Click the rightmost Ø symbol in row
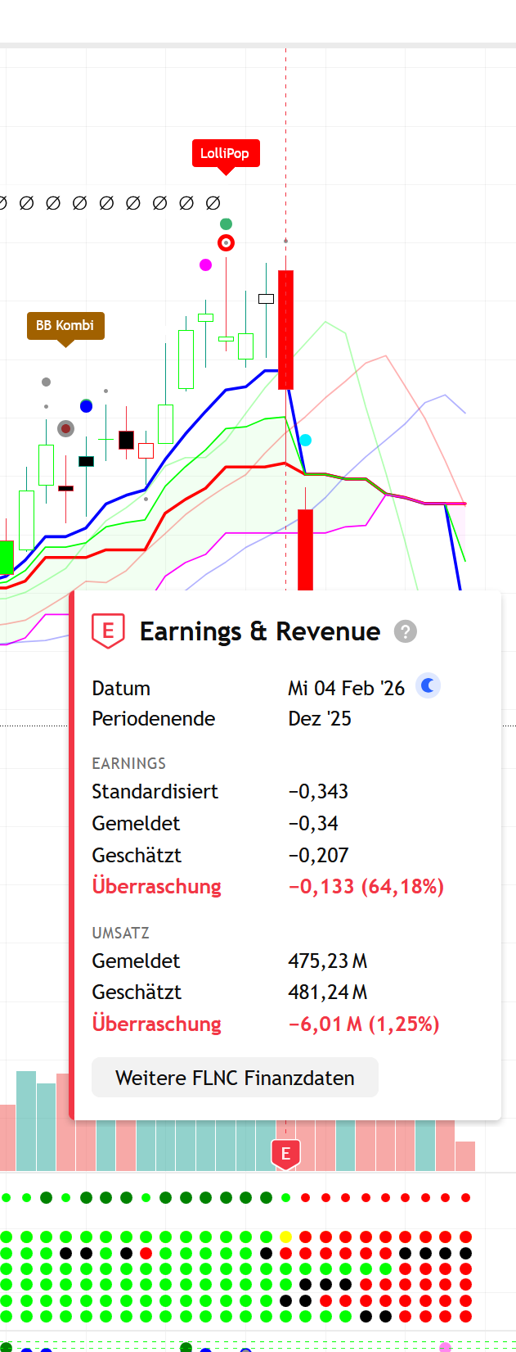This screenshot has height=1352, width=516. pyautogui.click(x=213, y=202)
